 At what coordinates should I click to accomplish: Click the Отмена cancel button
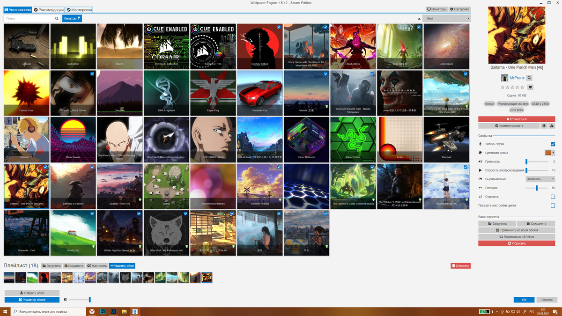[x=547, y=300]
